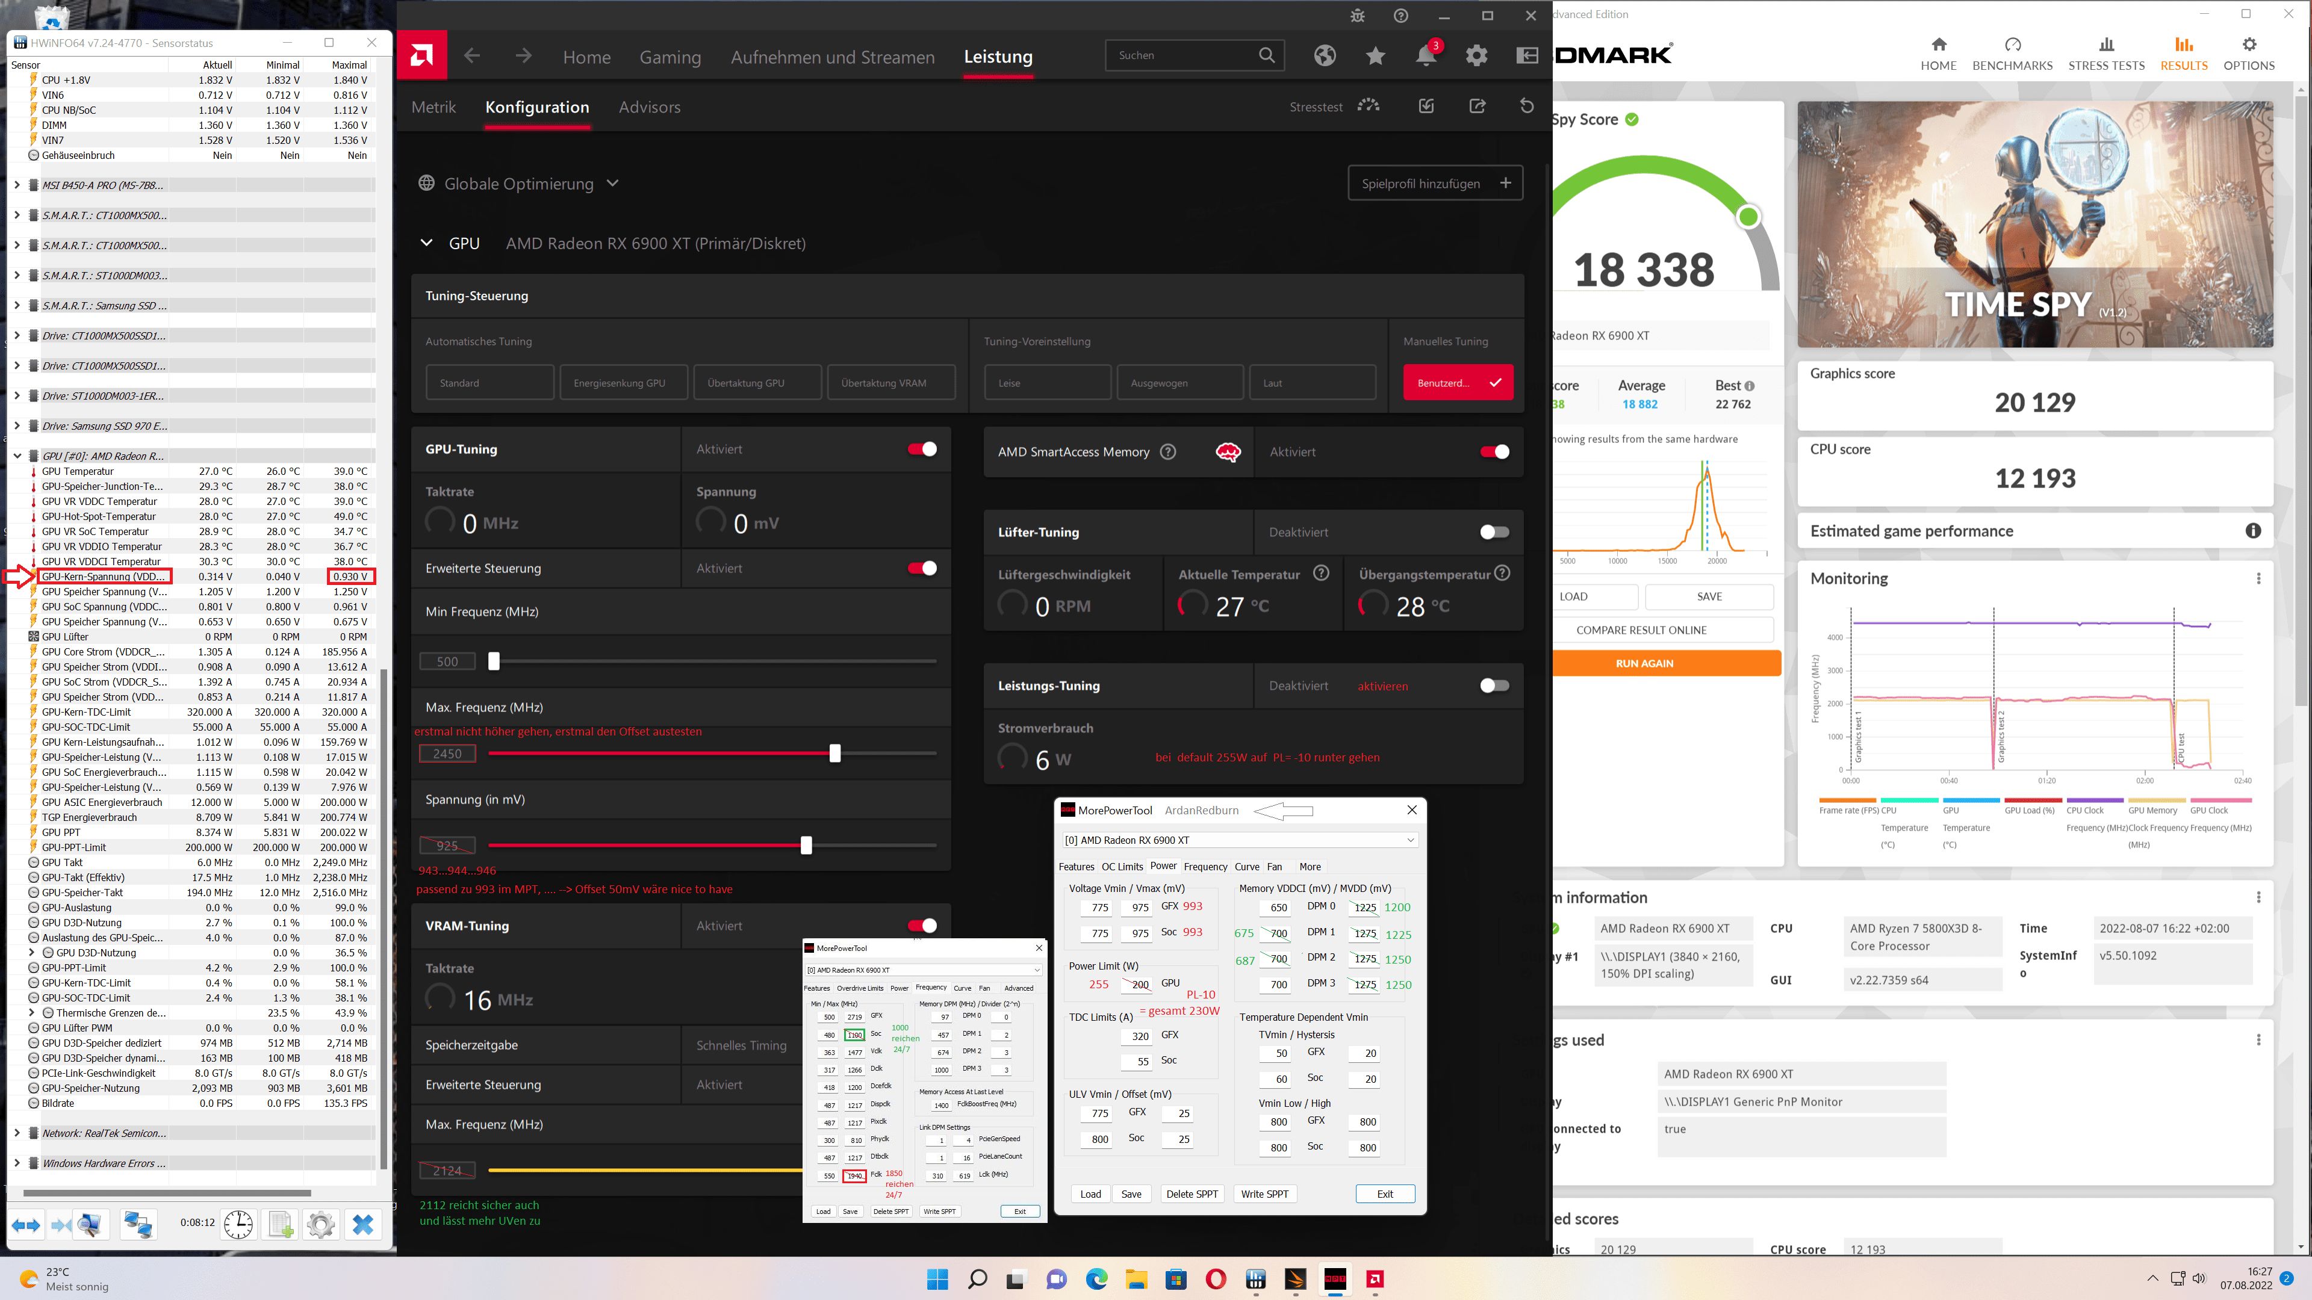The height and width of the screenshot is (1300, 2312).
Task: Switch to the Metrik tab
Action: [433, 107]
